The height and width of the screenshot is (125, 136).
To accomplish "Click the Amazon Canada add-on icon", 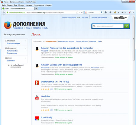I will (37, 66).
